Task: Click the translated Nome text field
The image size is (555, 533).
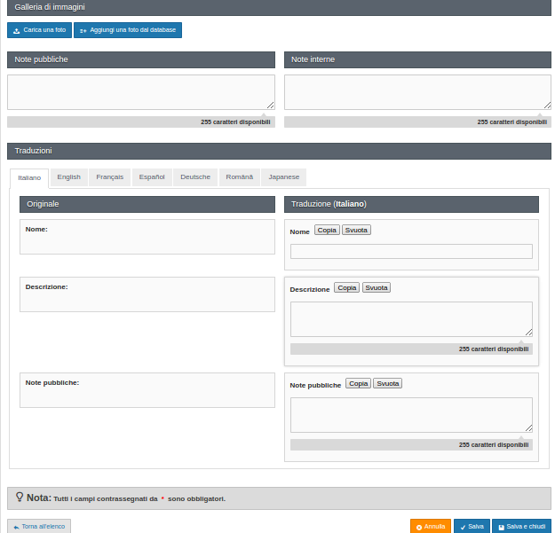Action: 411,251
